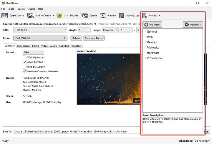Click the Add to Queue image icon
The image size is (212, 144).
[x=30, y=16]
